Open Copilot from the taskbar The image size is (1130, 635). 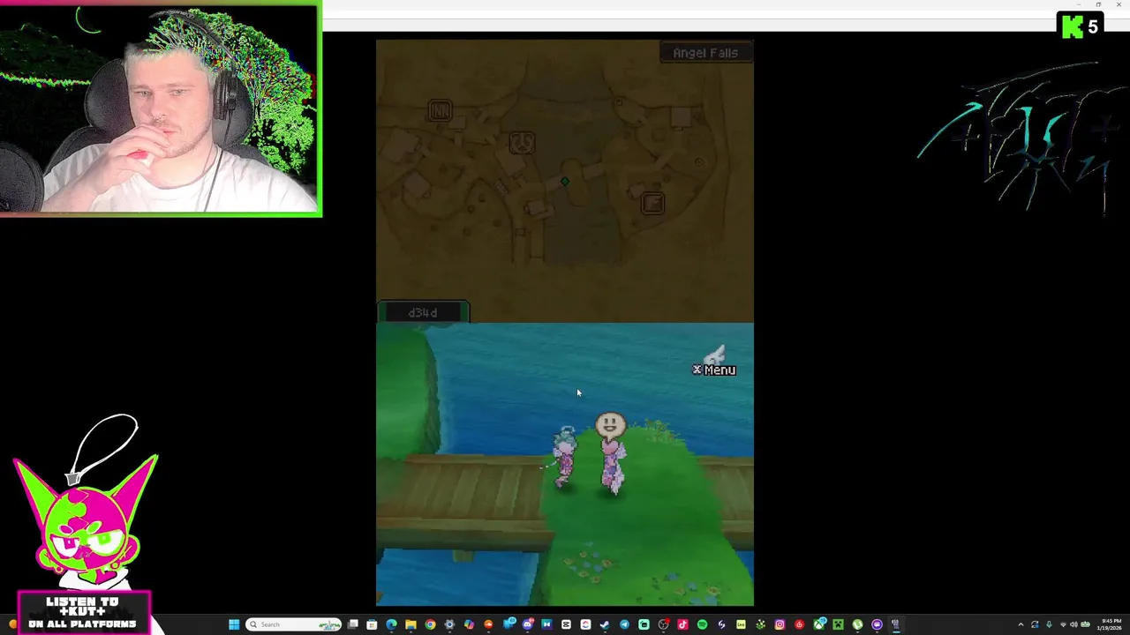point(469,624)
